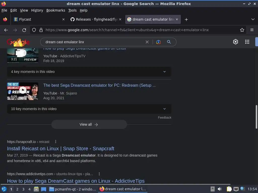The image size is (258, 193).
Task: Open the View menu
Action: [24, 10]
